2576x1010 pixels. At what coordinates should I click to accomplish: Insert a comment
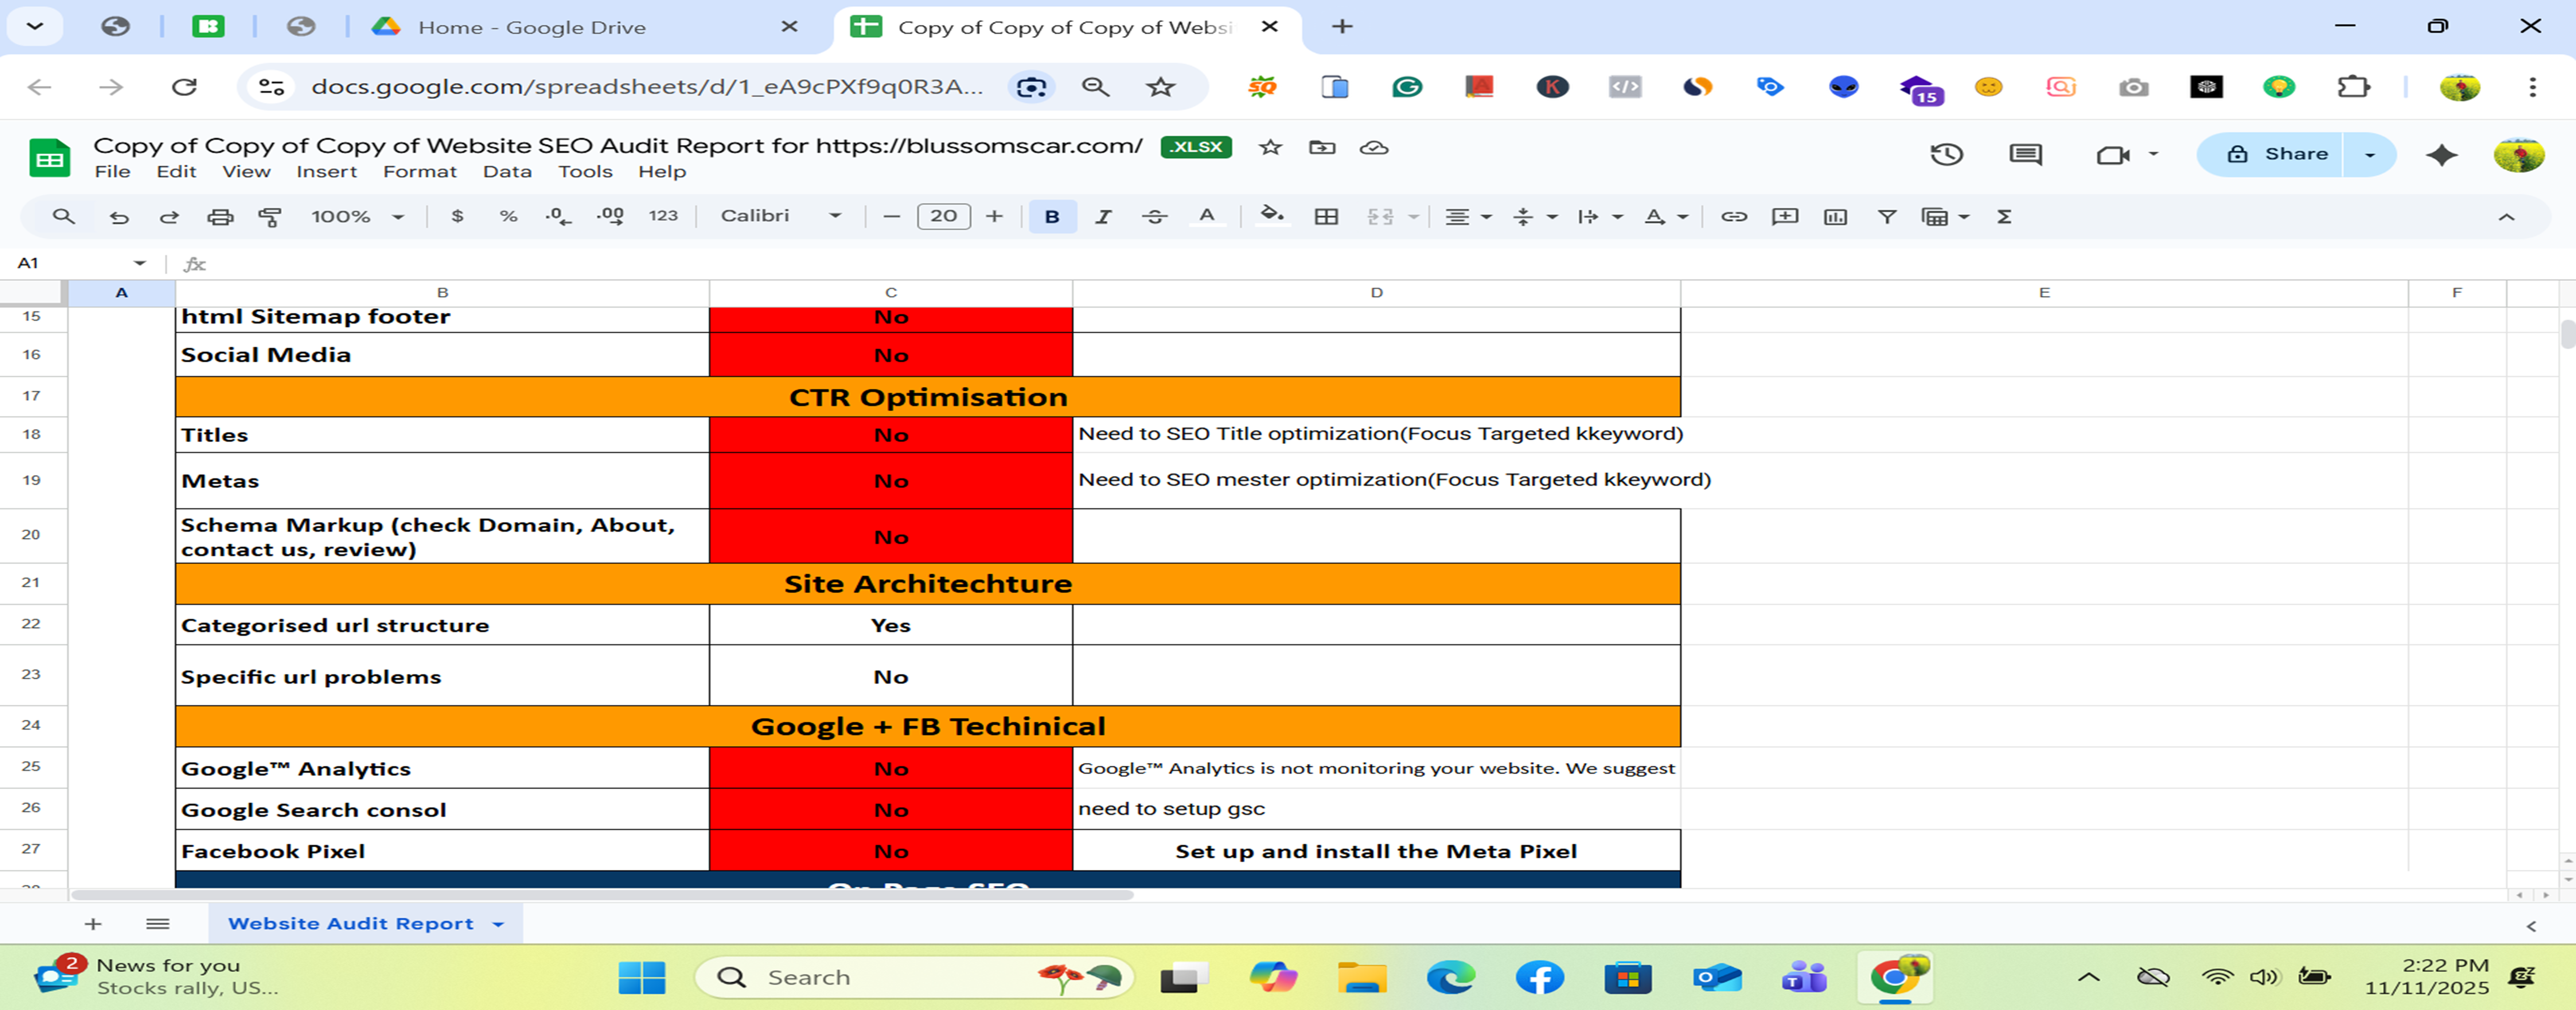tap(1784, 216)
